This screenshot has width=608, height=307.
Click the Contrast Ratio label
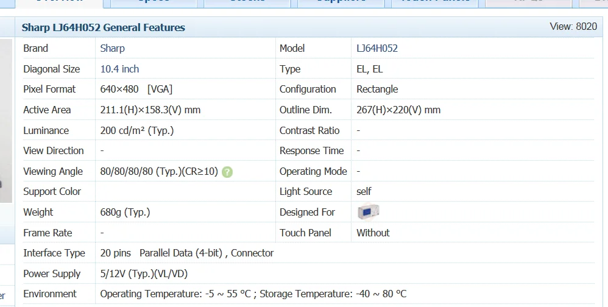pyautogui.click(x=309, y=130)
